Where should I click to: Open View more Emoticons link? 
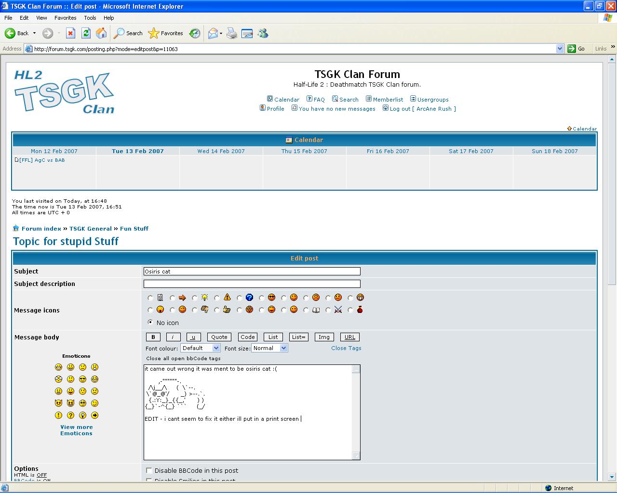76,430
